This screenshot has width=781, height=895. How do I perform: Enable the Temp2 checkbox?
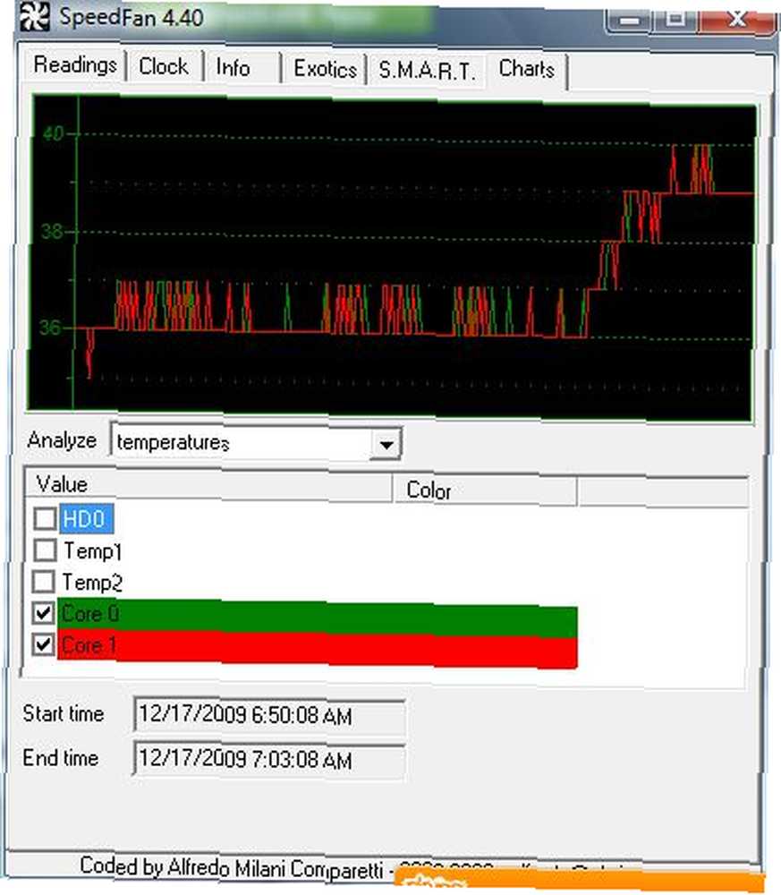(45, 582)
